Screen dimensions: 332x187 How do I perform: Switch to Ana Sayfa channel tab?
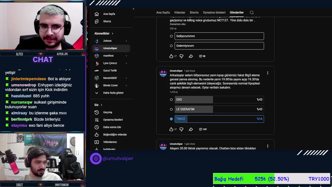click(163, 12)
